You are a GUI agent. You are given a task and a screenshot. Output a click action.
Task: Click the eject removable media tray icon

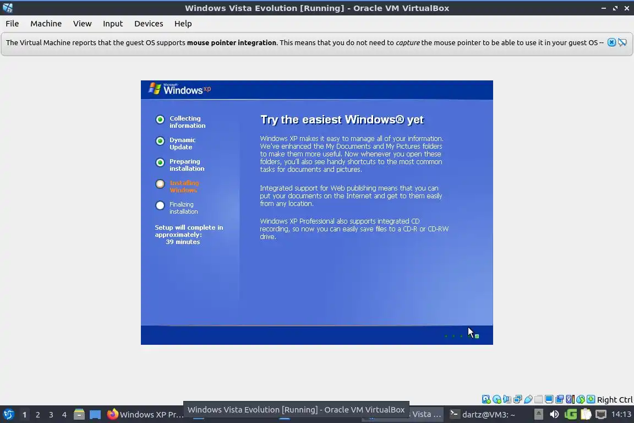[539, 415]
